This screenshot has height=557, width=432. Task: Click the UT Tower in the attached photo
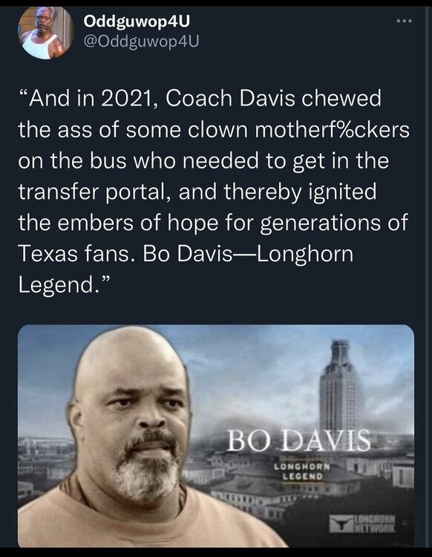click(x=340, y=385)
